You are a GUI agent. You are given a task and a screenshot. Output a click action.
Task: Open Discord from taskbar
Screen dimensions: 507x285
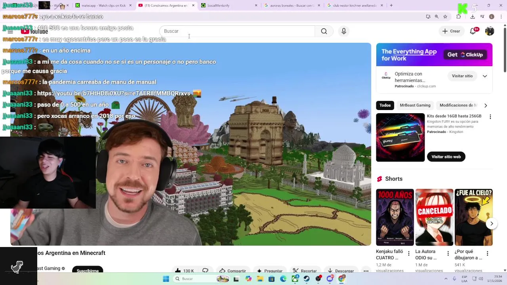pyautogui.click(x=330, y=279)
